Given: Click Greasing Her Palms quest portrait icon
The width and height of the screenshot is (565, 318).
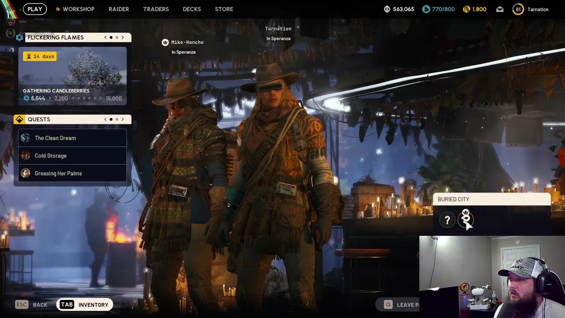Looking at the screenshot, I should point(26,173).
